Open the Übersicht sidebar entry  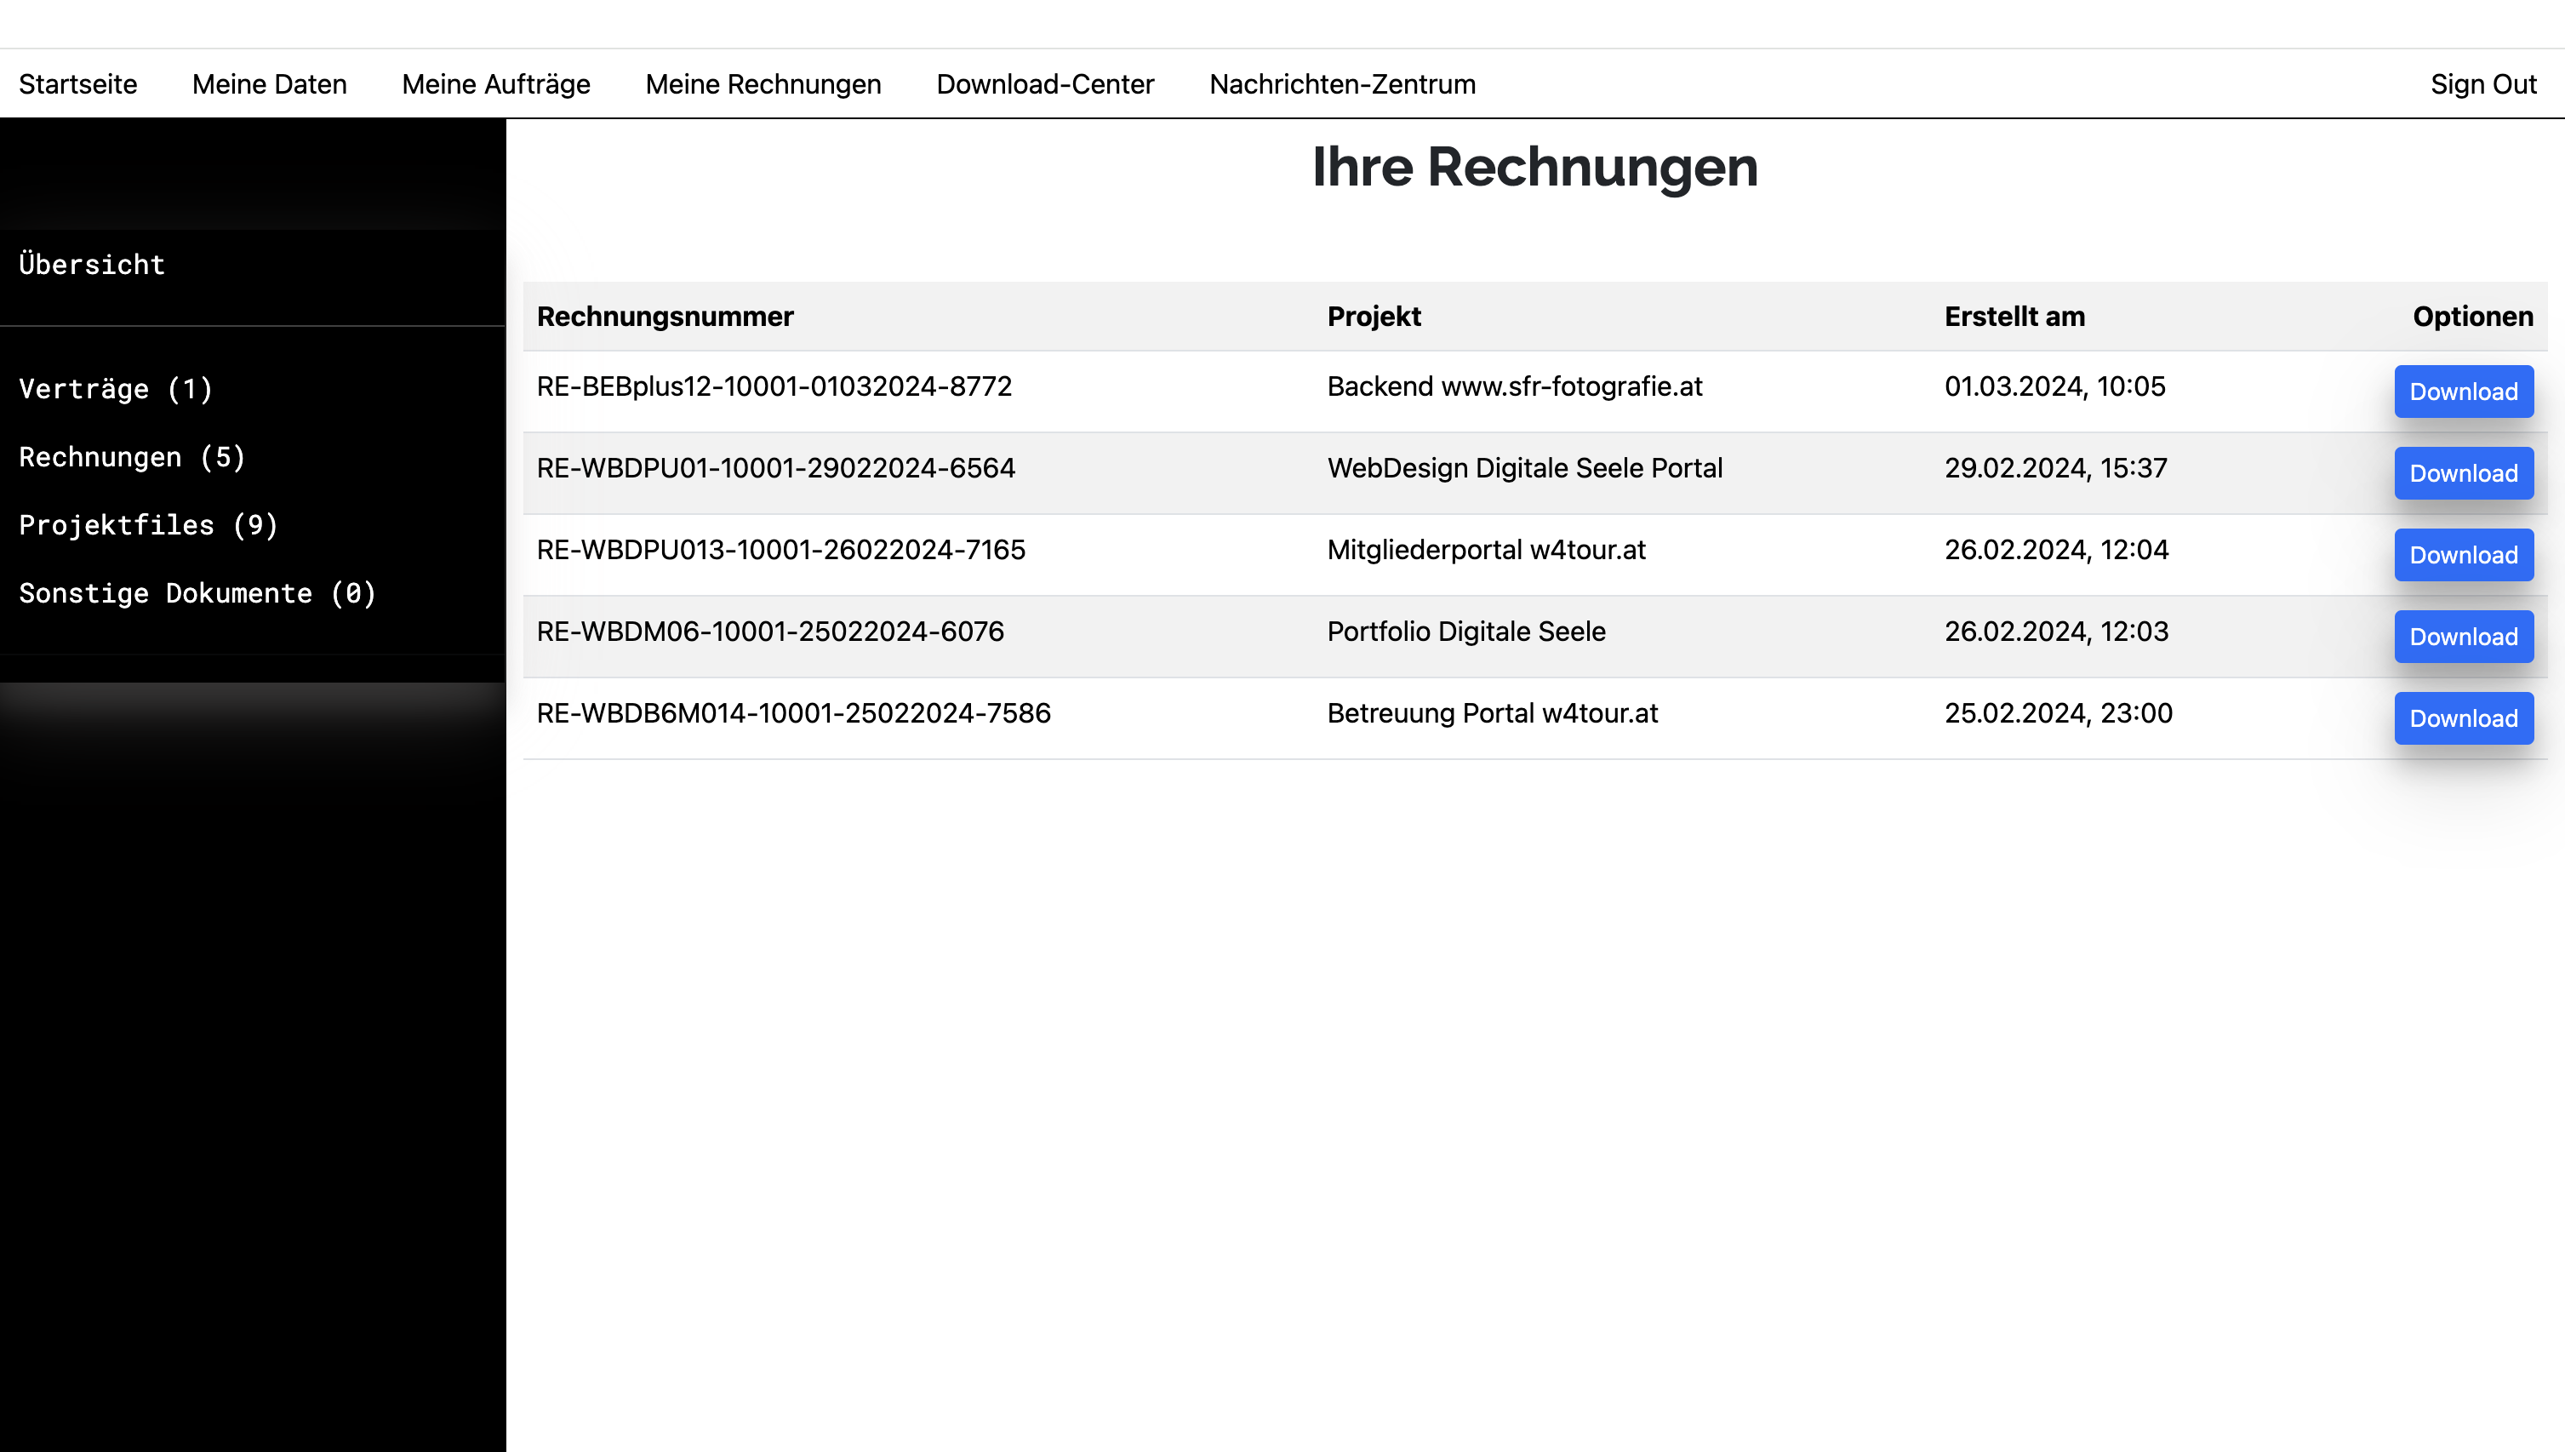click(91, 265)
